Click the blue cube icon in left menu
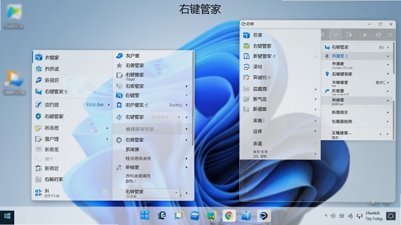Viewport: 401px width, 225px height. tap(39, 57)
